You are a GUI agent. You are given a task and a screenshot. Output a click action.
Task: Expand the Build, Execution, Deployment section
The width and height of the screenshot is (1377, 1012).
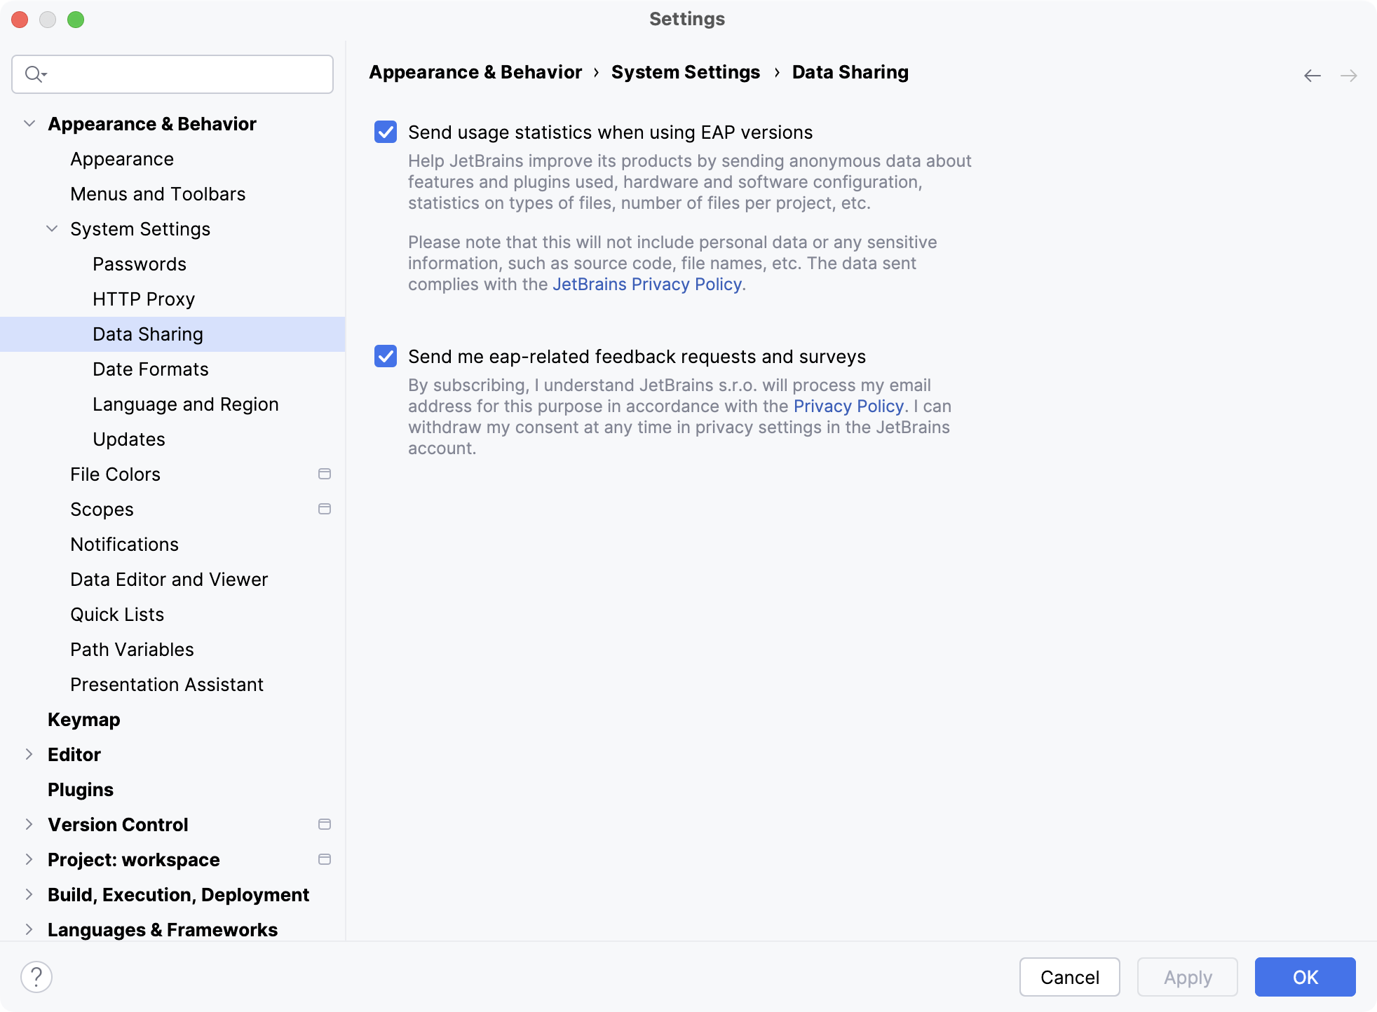(29, 894)
